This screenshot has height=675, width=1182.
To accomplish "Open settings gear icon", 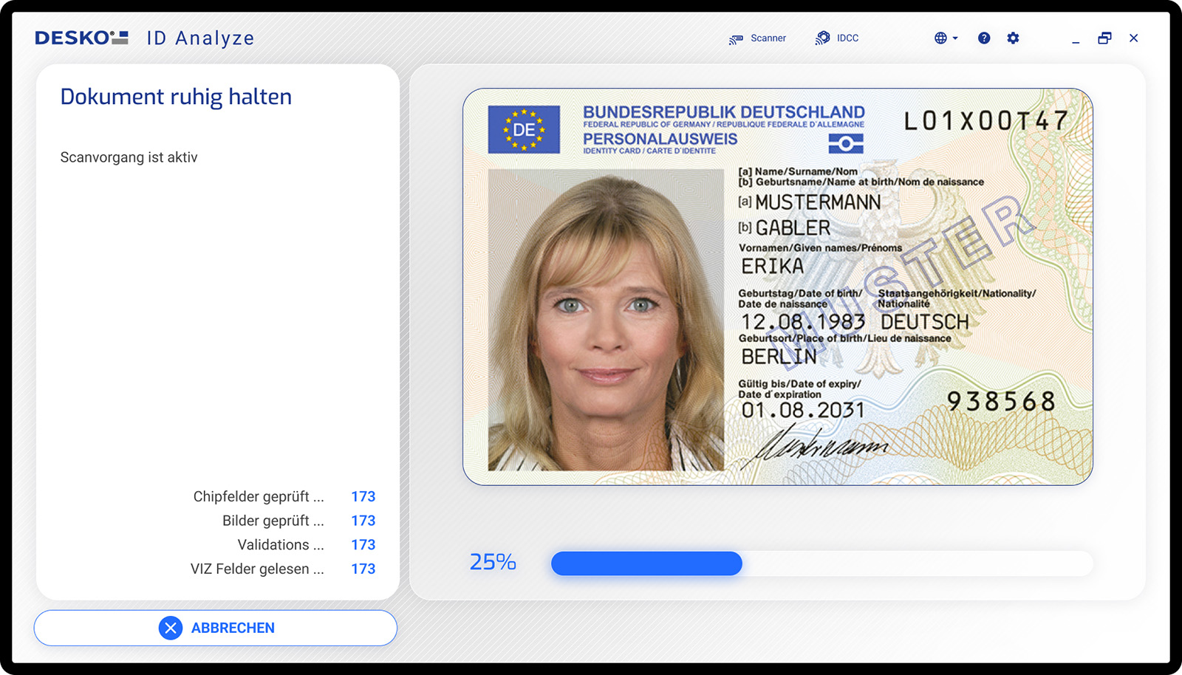I will pos(1013,38).
